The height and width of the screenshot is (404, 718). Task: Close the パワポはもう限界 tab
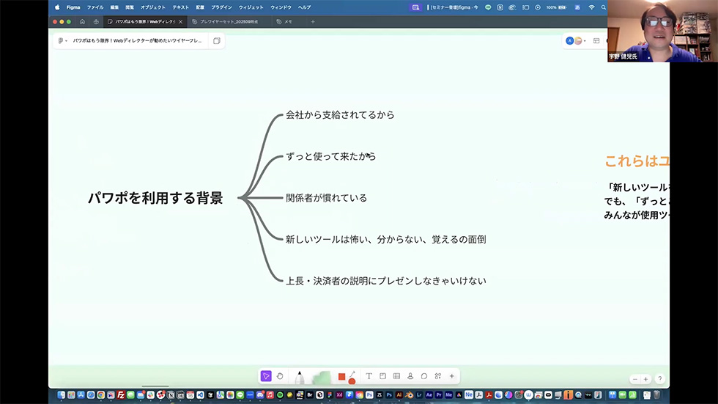[x=180, y=21]
